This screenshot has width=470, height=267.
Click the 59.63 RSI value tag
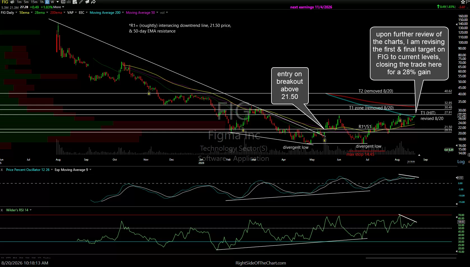click(461, 222)
